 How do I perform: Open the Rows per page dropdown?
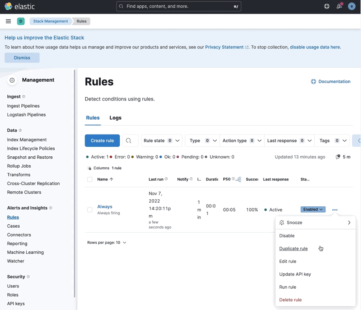106,242
